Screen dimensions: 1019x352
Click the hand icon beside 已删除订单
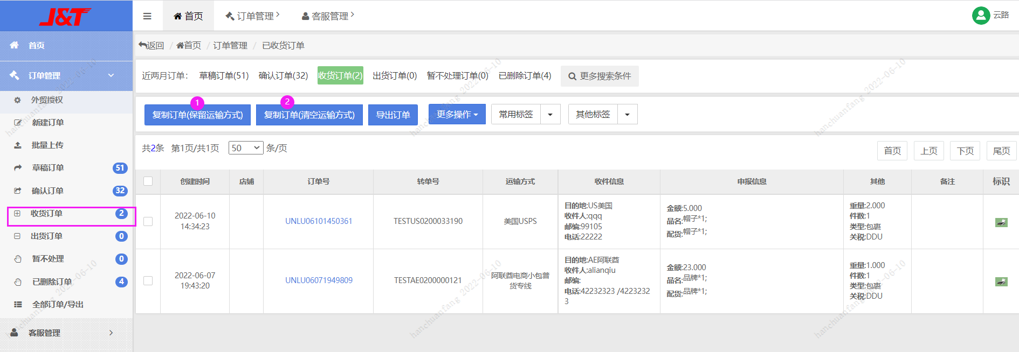click(x=18, y=282)
